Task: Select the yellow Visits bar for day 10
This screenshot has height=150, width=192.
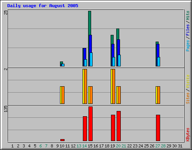Action: pos(61,95)
